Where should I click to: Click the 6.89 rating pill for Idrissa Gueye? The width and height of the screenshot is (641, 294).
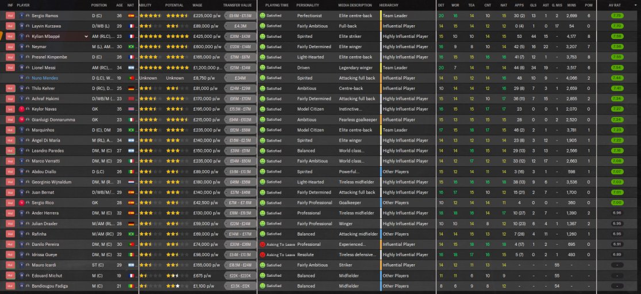[x=617, y=255]
